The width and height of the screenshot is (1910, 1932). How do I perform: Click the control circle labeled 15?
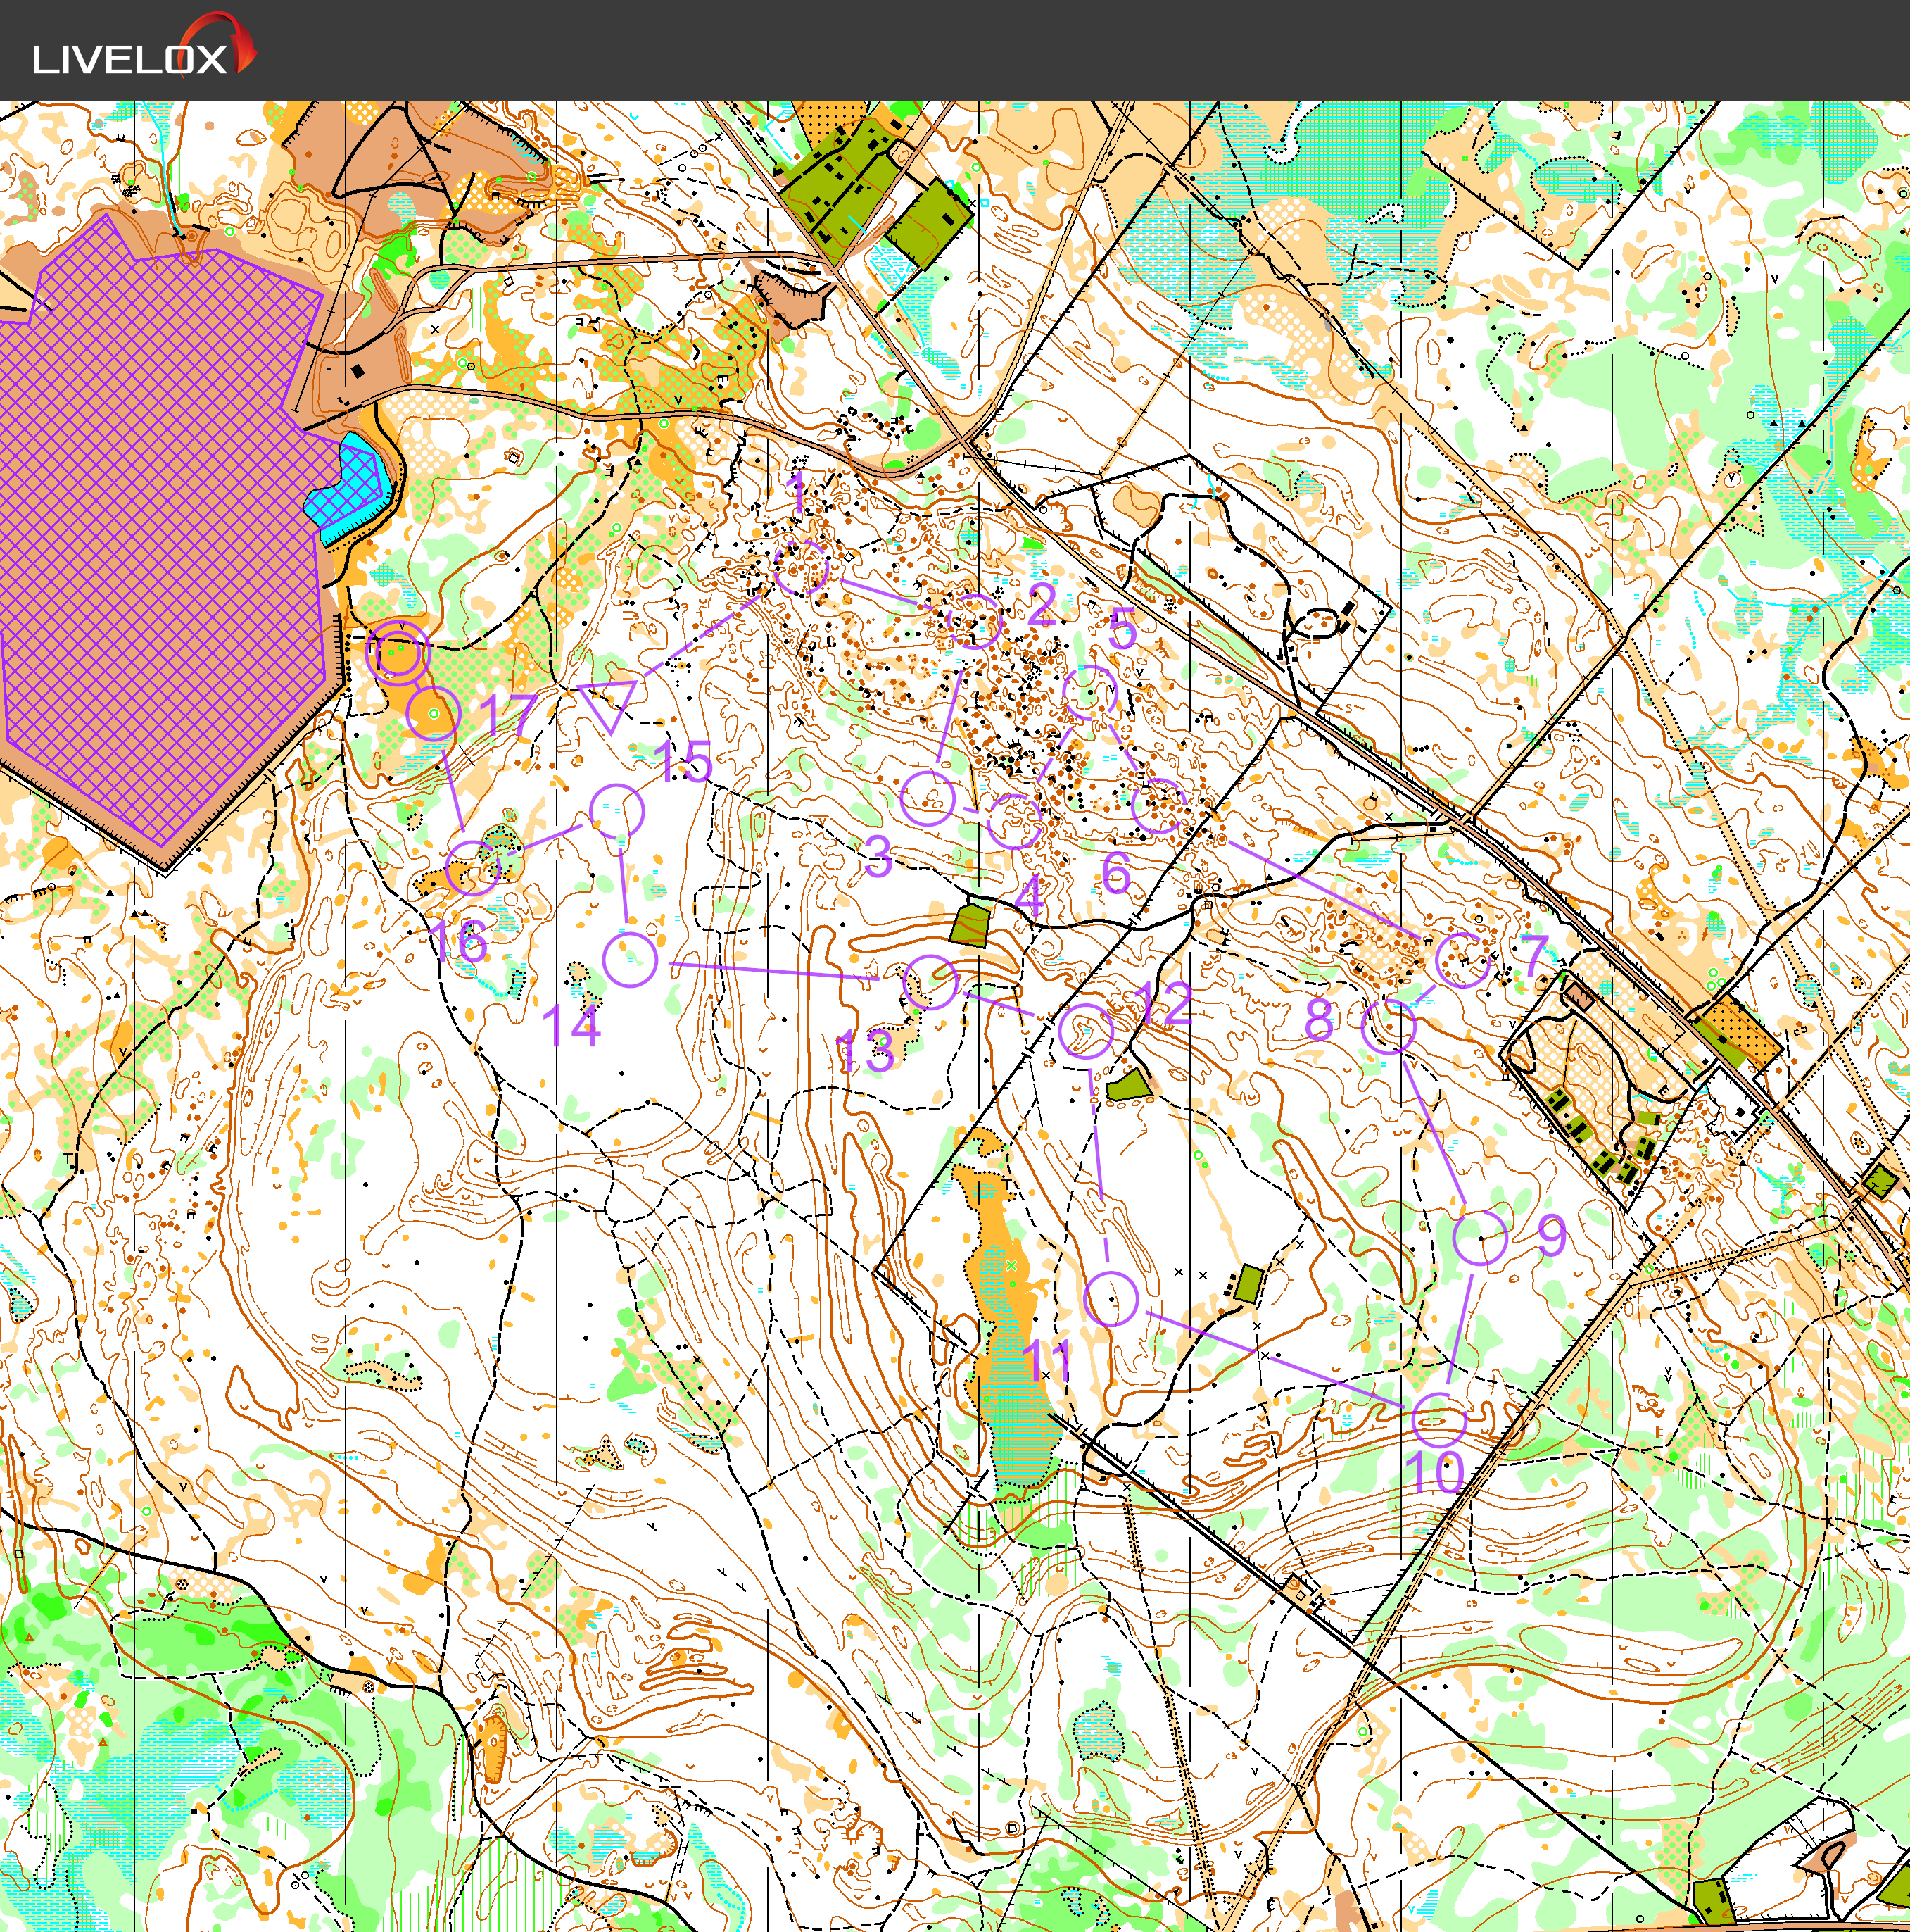point(616,811)
